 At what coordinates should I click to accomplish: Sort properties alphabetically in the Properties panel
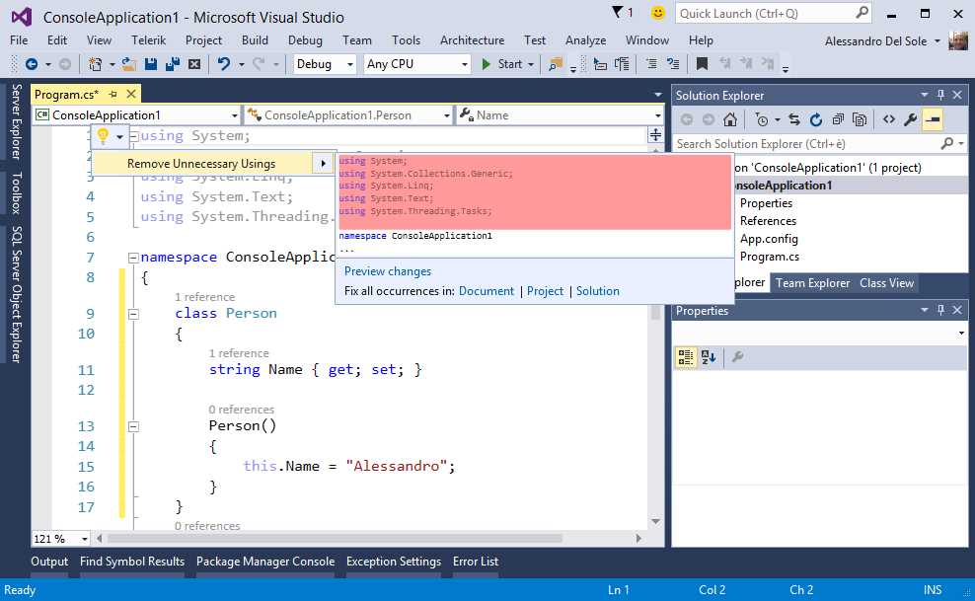tap(707, 358)
